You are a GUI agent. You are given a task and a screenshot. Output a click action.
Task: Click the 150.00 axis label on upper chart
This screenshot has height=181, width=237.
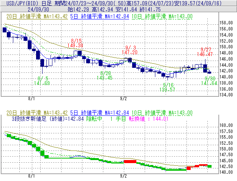pyautogui.click(x=226, y=47)
